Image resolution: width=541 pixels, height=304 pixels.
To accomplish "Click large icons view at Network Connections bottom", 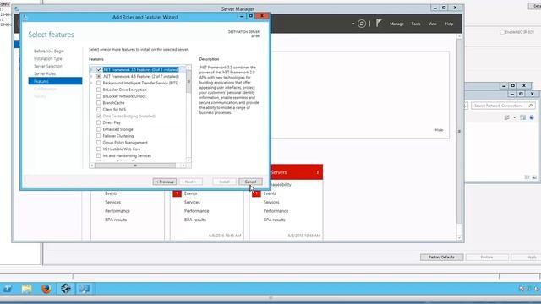I will coord(534,177).
